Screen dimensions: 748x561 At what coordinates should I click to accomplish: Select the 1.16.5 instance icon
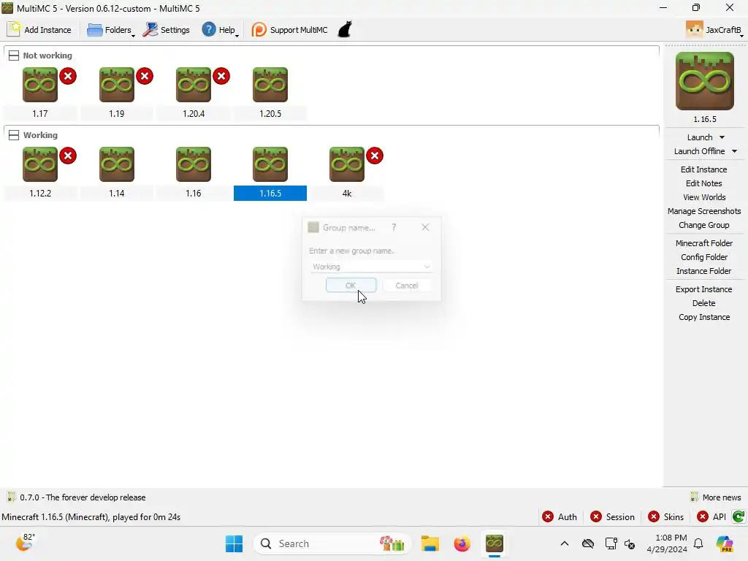[270, 164]
